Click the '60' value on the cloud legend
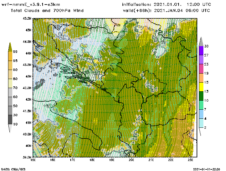Image resolution: width=226 pixels, height=171 pixels. coord(15,97)
